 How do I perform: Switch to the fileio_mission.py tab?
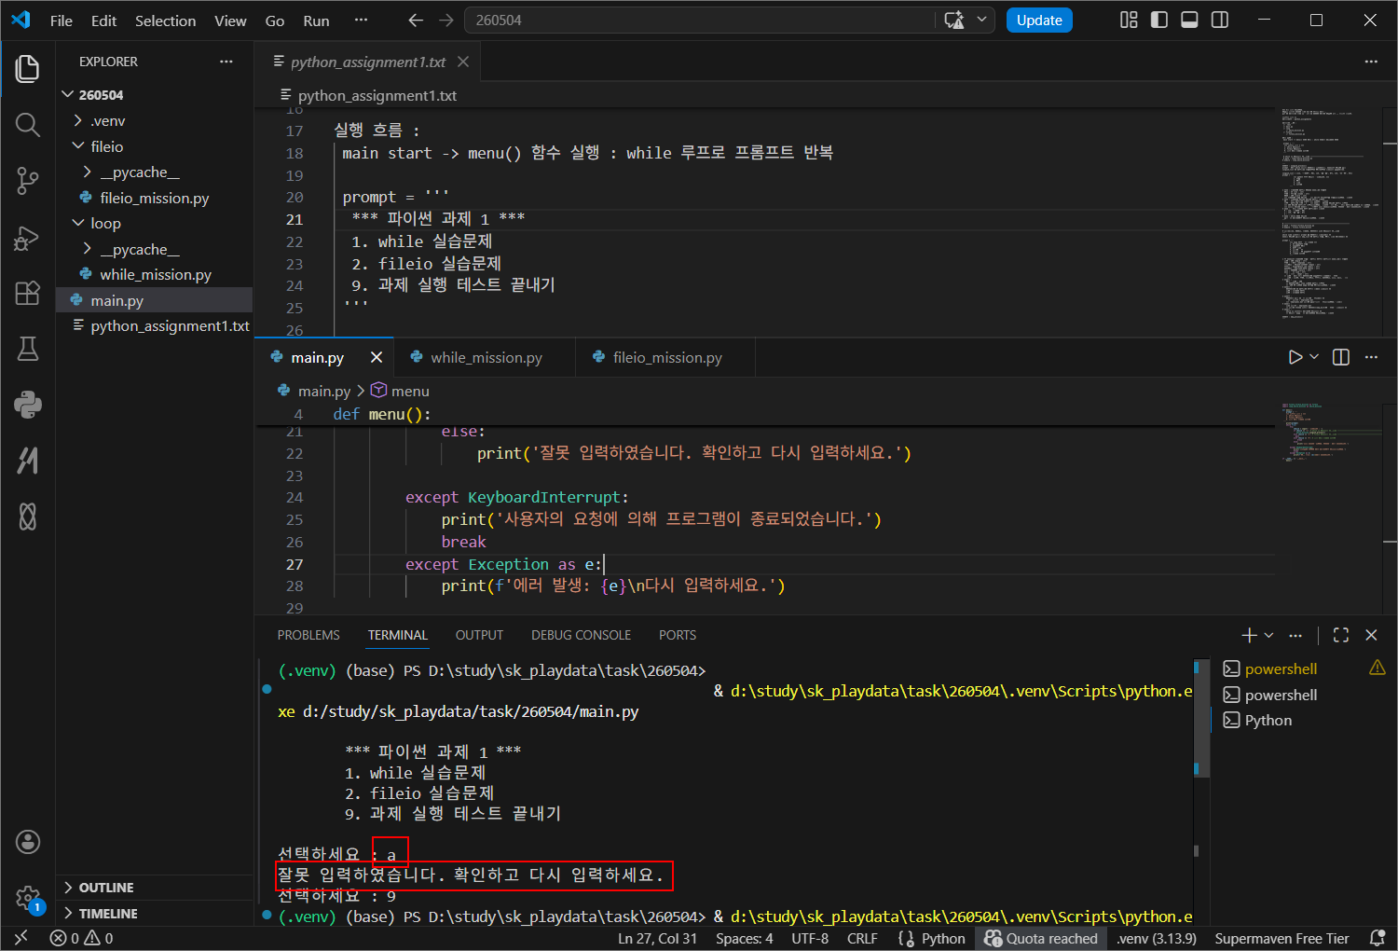point(665,357)
